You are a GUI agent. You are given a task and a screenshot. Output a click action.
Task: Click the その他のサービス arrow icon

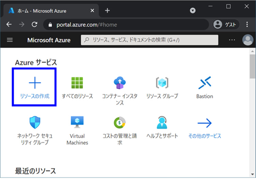tap(205, 123)
